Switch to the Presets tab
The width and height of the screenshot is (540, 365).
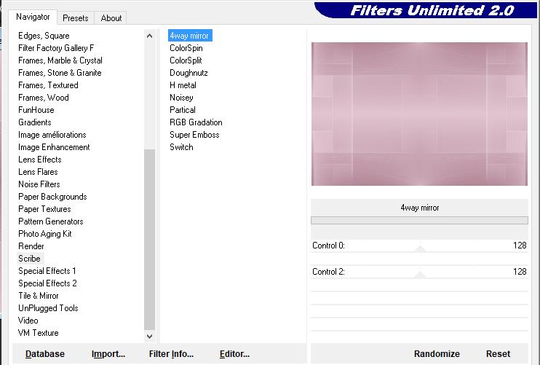[x=76, y=18]
